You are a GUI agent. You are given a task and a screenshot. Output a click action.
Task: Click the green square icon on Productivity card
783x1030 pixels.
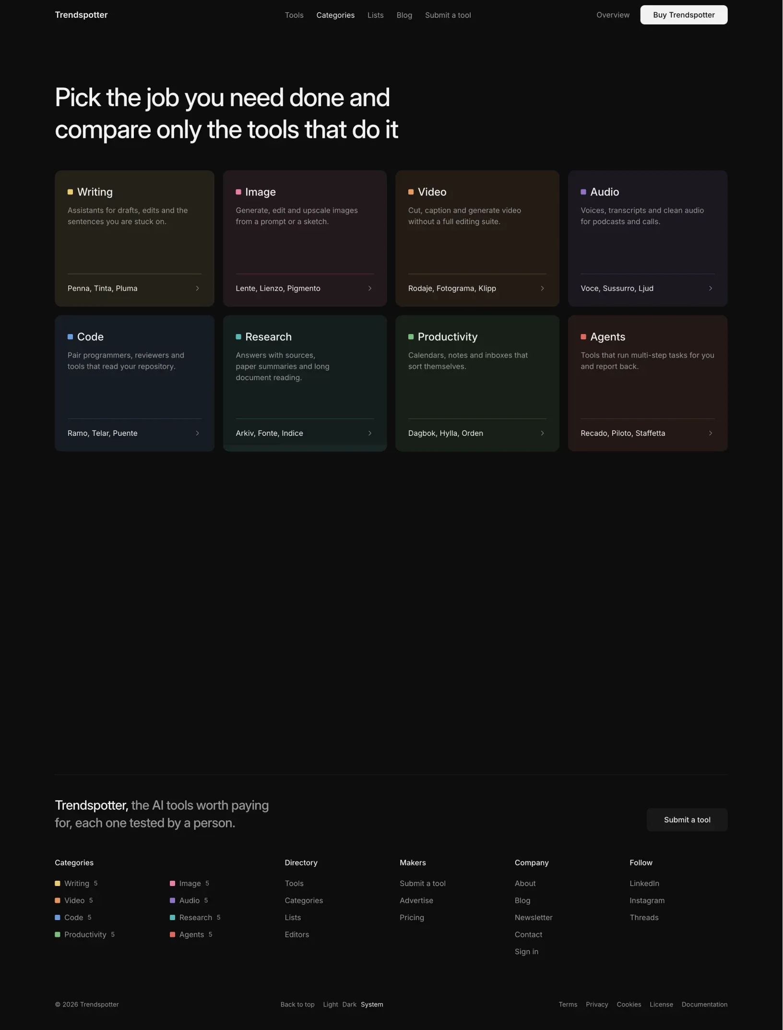click(411, 337)
